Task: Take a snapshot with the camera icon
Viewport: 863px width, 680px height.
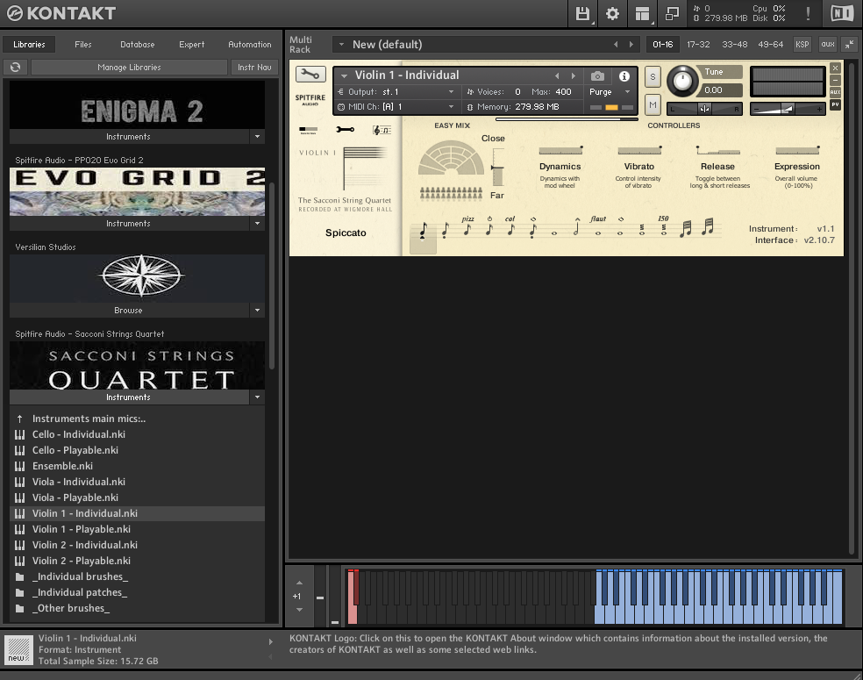Action: [x=597, y=76]
